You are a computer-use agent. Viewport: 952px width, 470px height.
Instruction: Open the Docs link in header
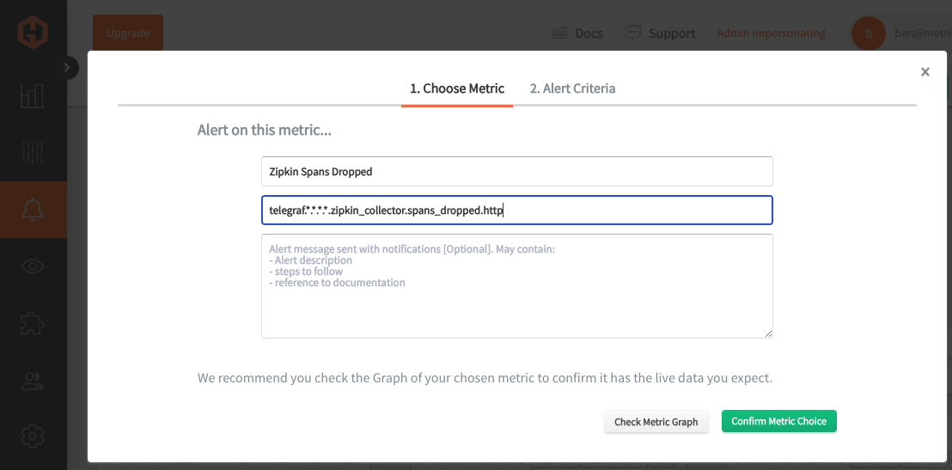pos(577,33)
